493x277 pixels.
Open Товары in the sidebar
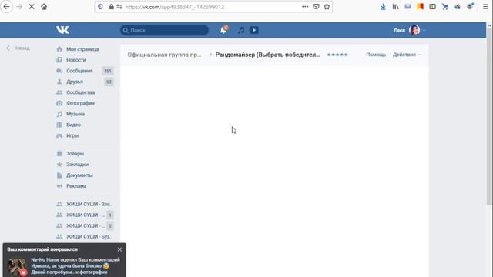click(x=75, y=154)
